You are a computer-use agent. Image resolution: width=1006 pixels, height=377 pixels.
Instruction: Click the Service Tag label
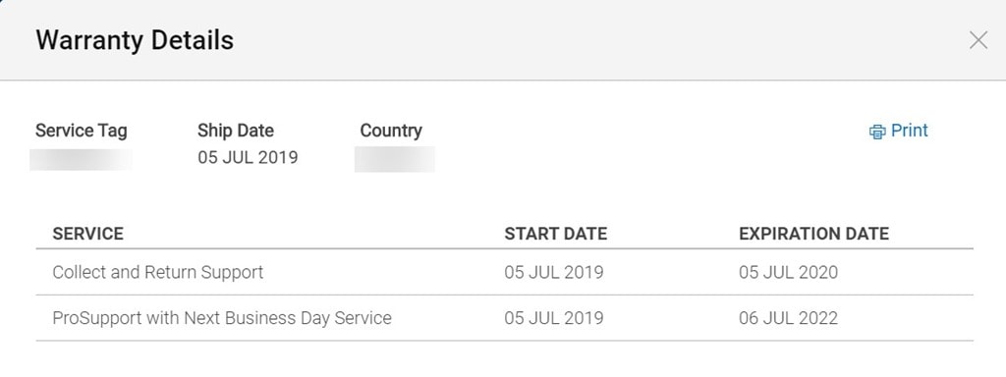(82, 131)
